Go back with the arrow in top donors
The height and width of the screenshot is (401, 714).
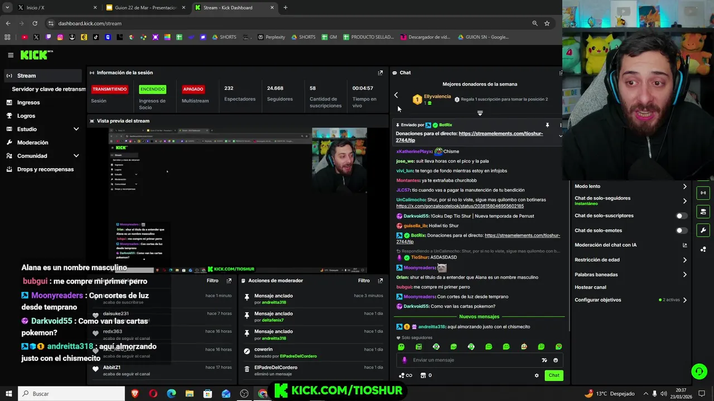396,95
